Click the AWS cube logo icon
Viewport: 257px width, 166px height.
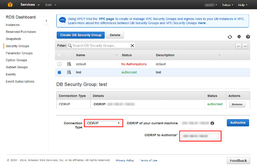pos(10,5)
